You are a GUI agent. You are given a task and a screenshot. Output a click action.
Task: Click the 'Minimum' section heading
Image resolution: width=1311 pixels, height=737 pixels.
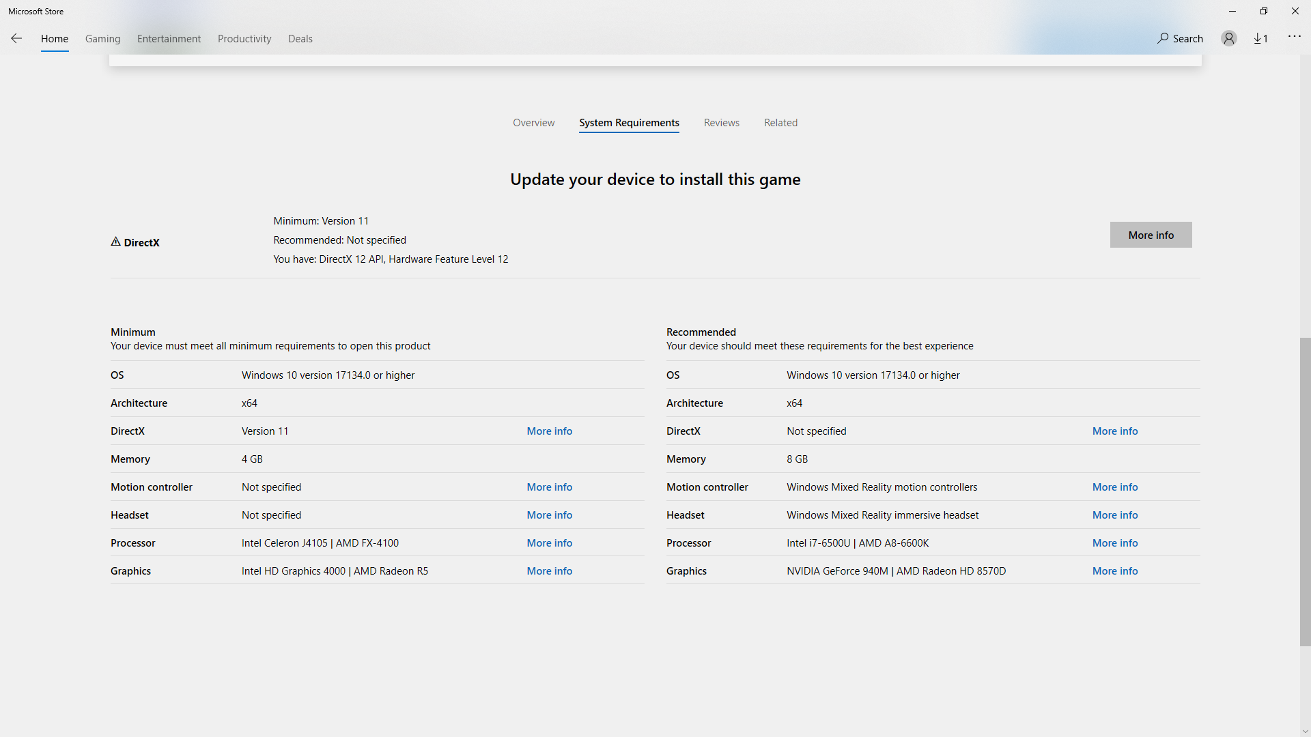(133, 332)
